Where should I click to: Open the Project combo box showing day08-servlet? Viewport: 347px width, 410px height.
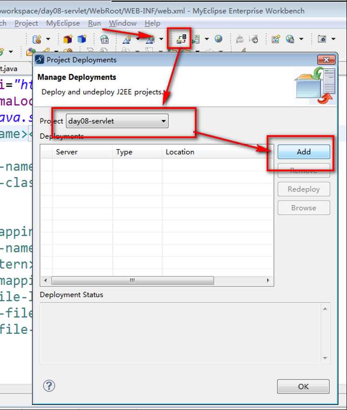[117, 121]
